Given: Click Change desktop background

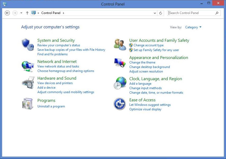Looking at the screenshot, I should (x=150, y=67).
